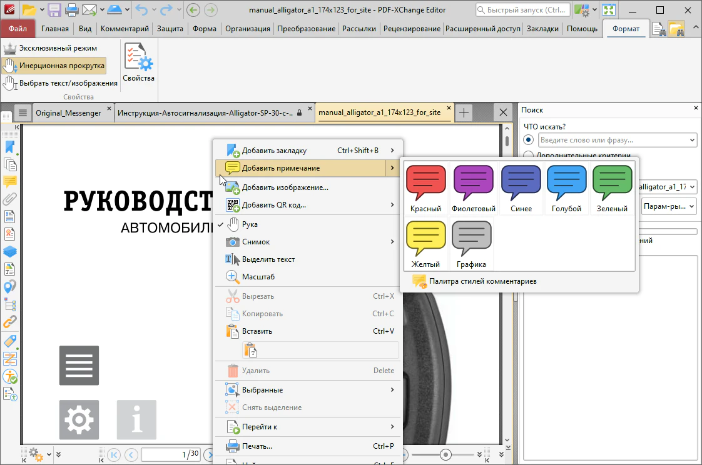Image resolution: width=702 pixels, height=465 pixels.
Task: Expand the Снимок submenu arrow
Action: click(392, 242)
